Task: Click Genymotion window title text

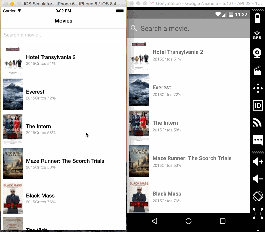Action: 209,3
